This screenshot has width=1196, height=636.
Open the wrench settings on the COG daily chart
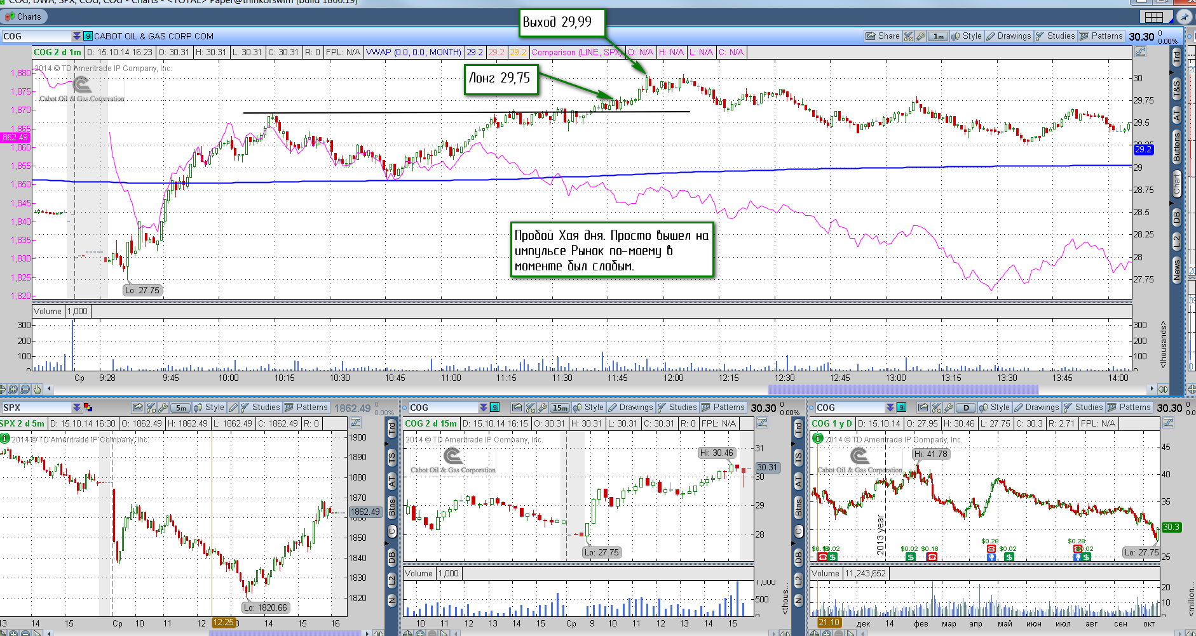point(949,407)
